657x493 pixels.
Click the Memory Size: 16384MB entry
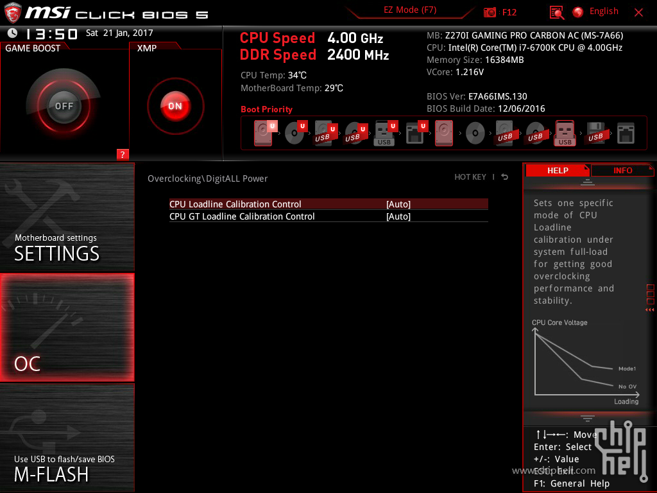tap(475, 60)
